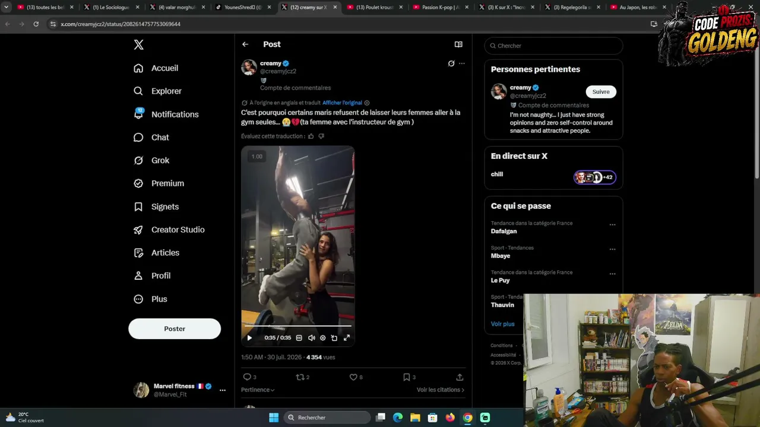Reload the page

point(36,24)
